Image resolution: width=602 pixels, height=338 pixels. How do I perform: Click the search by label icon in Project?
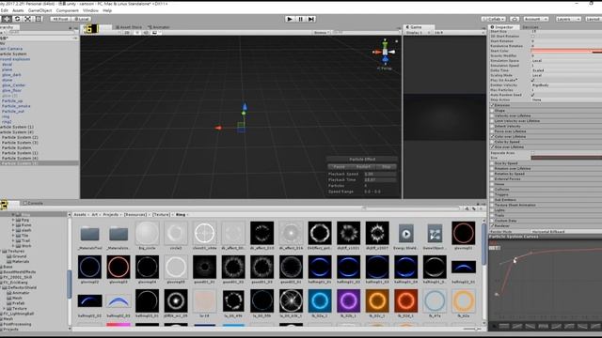[x=474, y=208]
